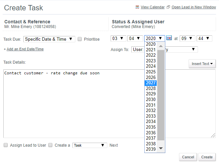Pick year 2032 option
The height and width of the screenshot is (167, 219).
[x=151, y=110]
